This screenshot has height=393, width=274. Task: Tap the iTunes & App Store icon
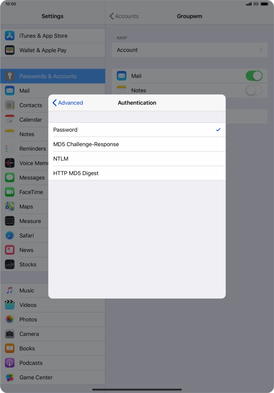coord(10,36)
